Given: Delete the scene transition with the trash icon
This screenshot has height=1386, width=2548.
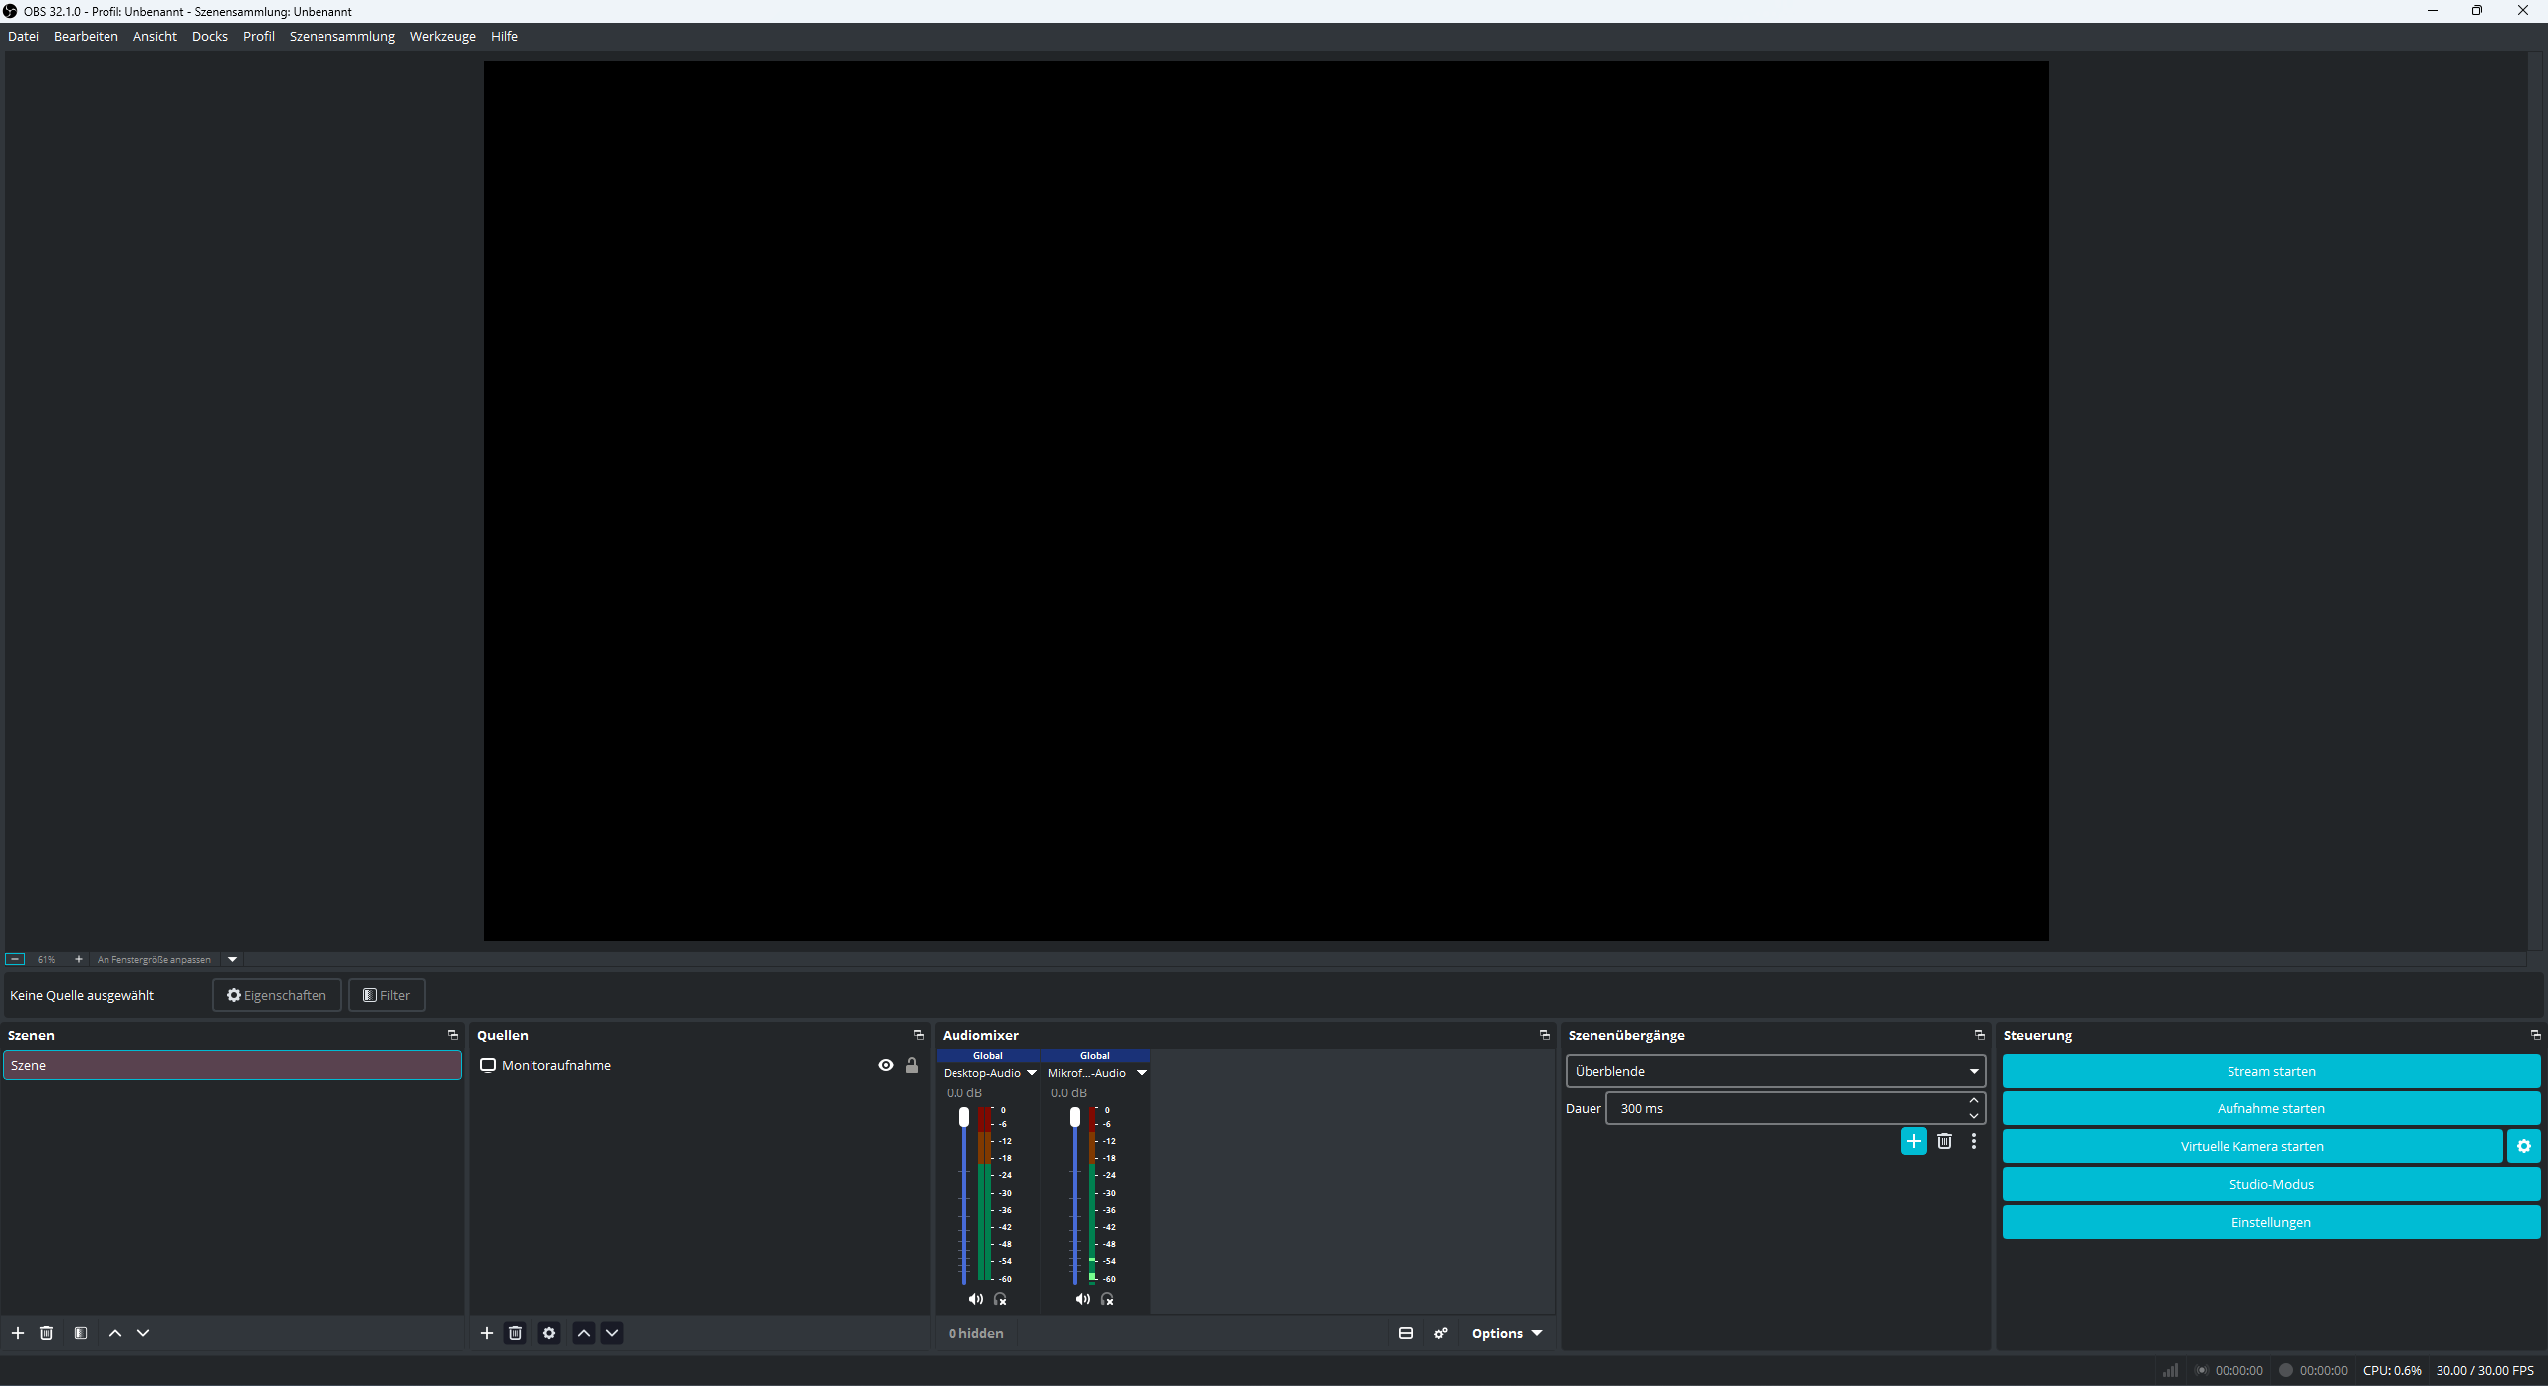Looking at the screenshot, I should point(1944,1141).
